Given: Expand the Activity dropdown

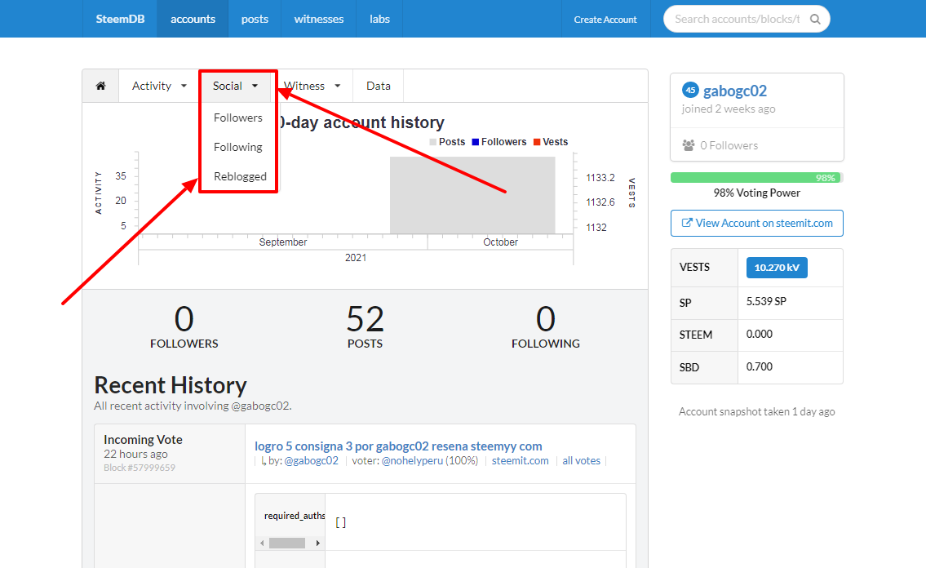Looking at the screenshot, I should point(159,87).
